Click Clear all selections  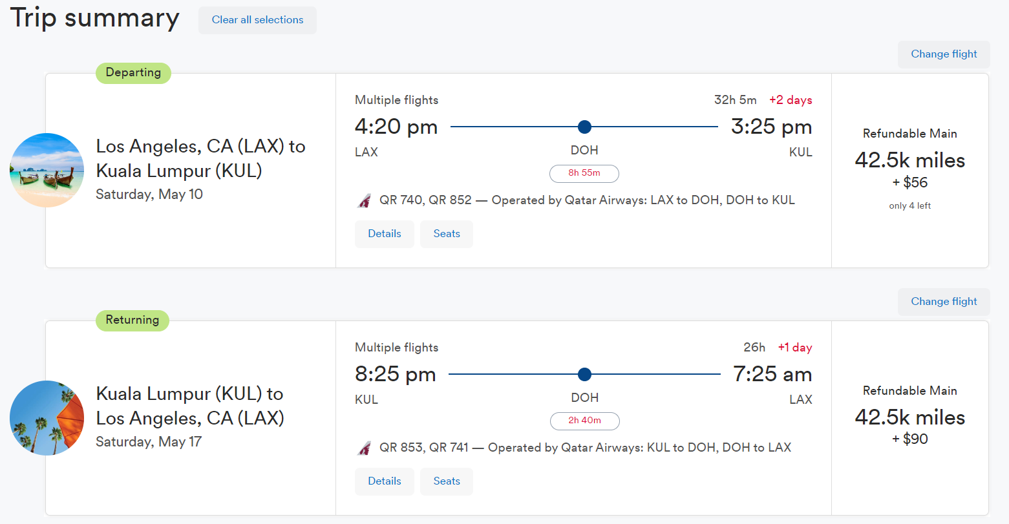(x=257, y=20)
